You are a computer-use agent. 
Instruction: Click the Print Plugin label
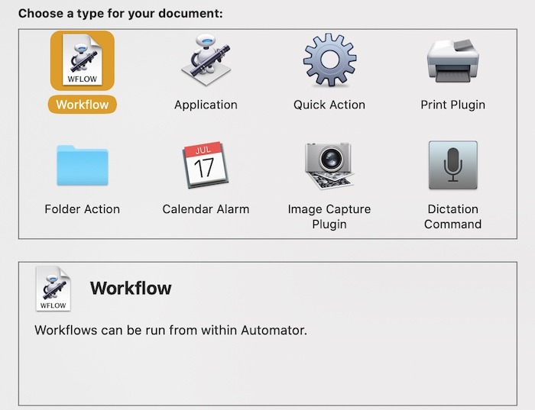tap(452, 105)
